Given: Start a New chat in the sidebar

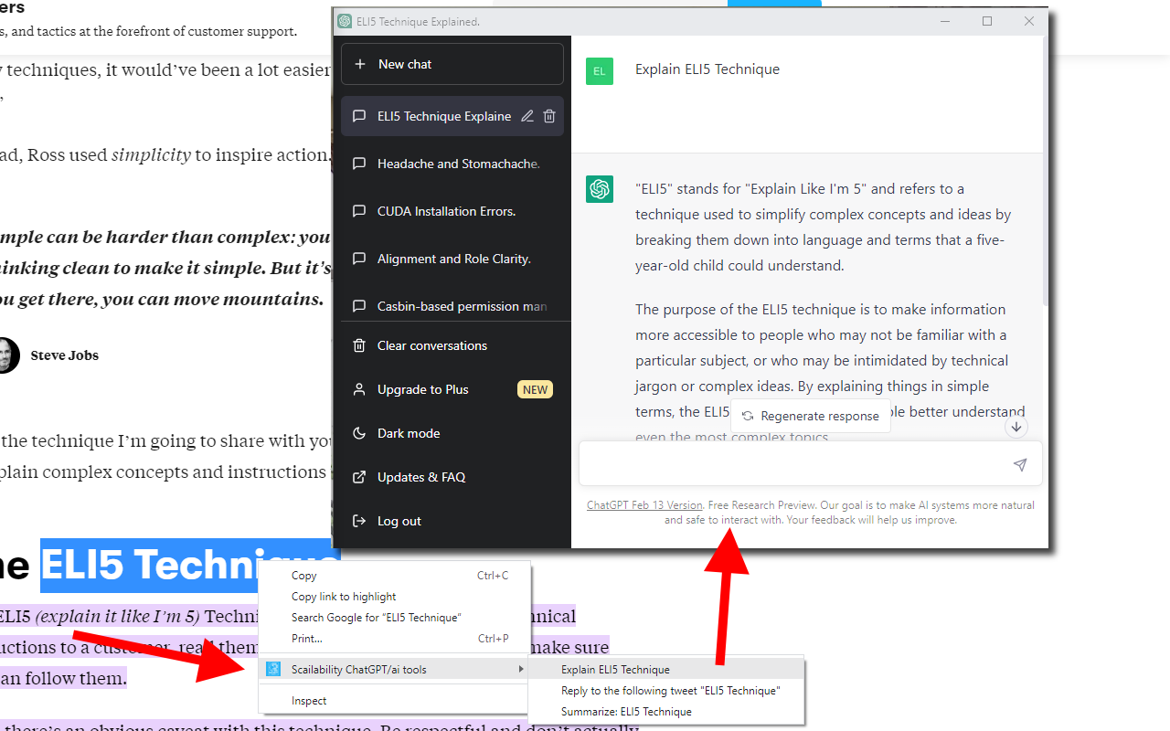Looking at the screenshot, I should 452,64.
